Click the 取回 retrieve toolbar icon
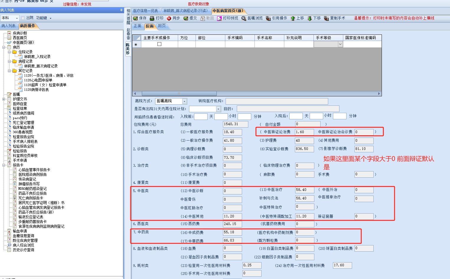 coord(203,18)
